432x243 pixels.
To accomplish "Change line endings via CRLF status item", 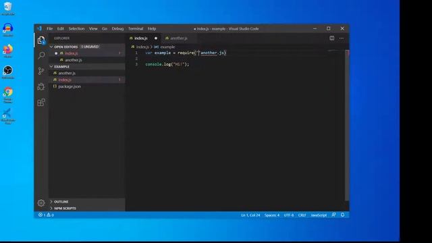I will pos(302,215).
